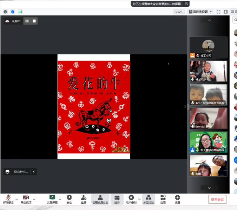Click the 说点什么 chat input
Viewport: 237px width, 210px height.
tap(21, 172)
